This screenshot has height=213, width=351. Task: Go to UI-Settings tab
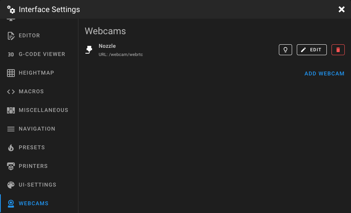(39, 185)
